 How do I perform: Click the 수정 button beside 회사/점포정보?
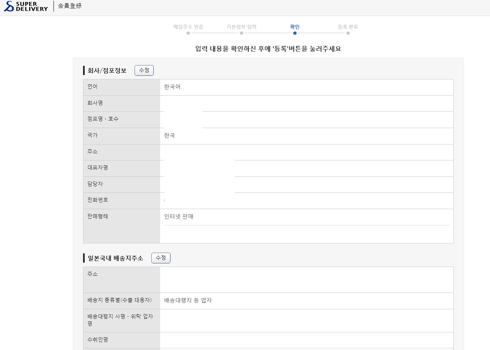[144, 70]
